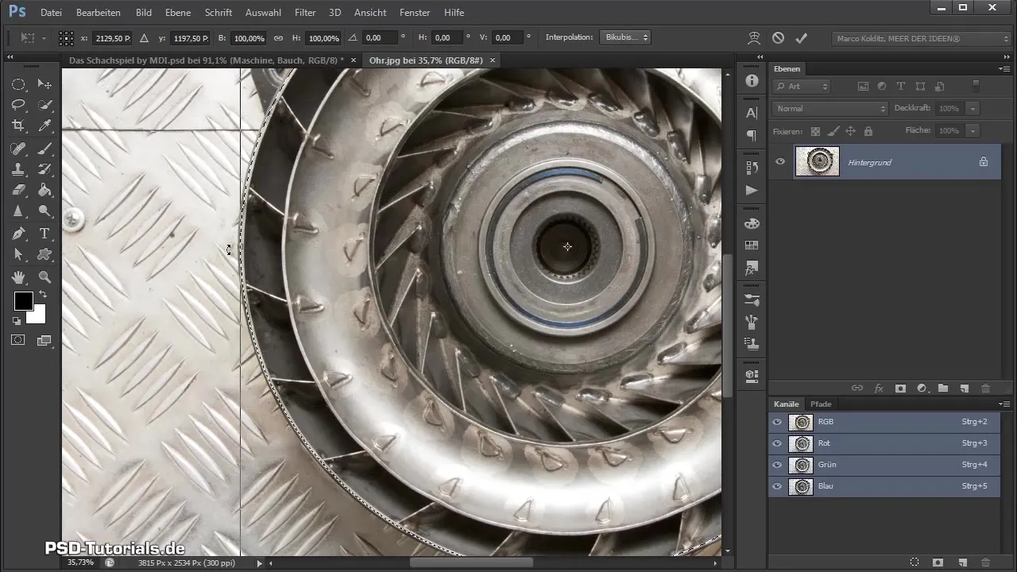Image resolution: width=1017 pixels, height=572 pixels.
Task: Select the Paint Bucket tool
Action: pyautogui.click(x=44, y=190)
